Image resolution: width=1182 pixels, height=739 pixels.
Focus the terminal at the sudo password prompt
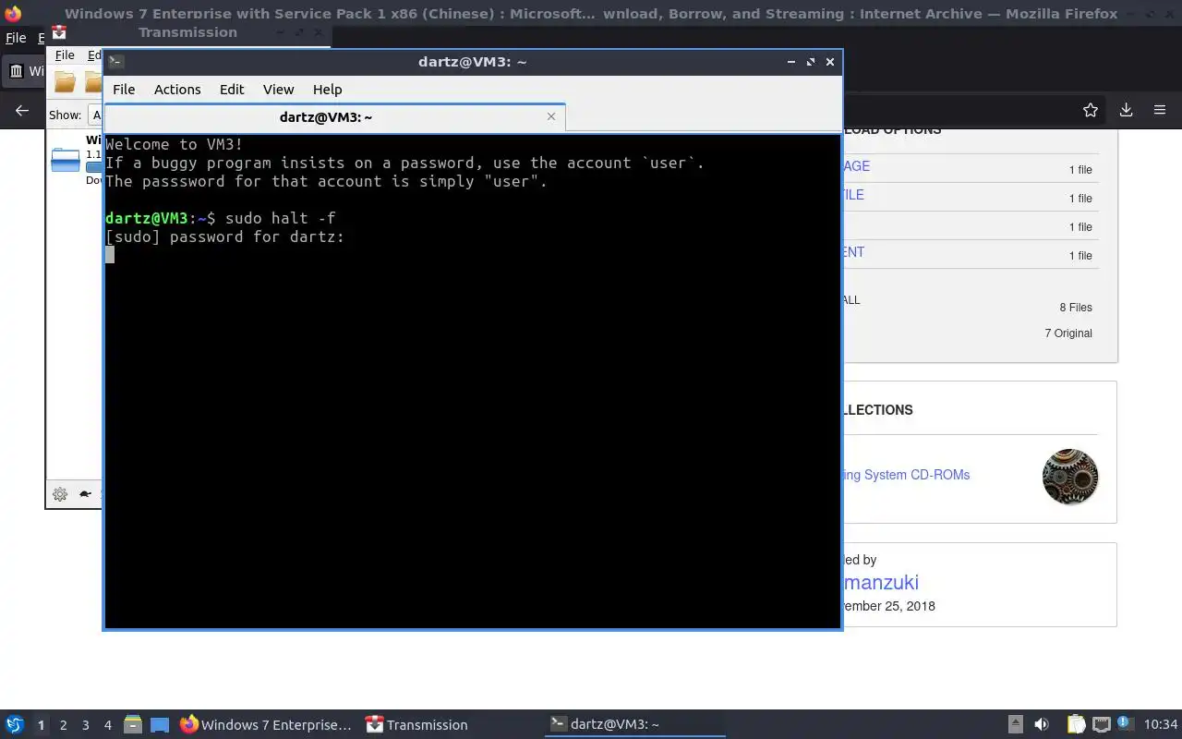472,381
